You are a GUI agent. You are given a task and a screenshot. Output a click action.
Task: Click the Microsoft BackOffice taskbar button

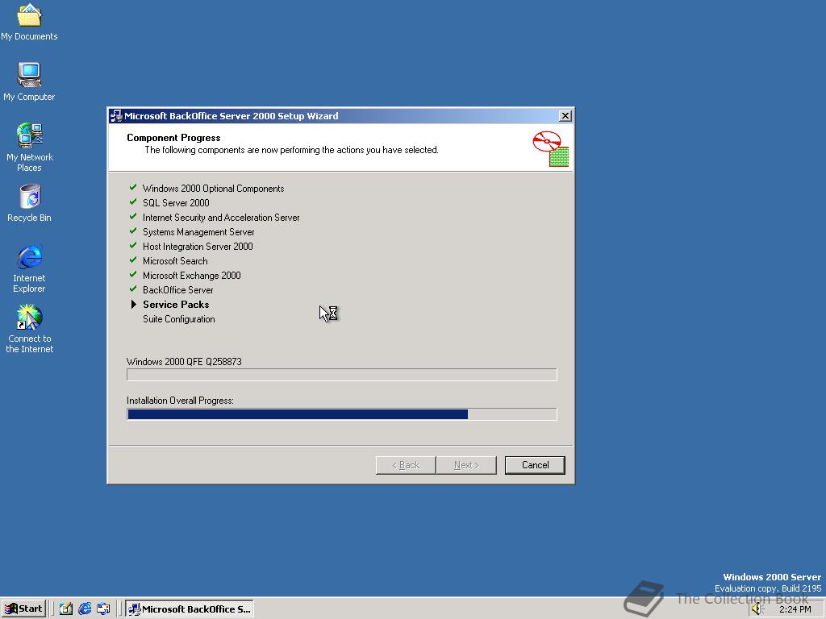click(190, 609)
